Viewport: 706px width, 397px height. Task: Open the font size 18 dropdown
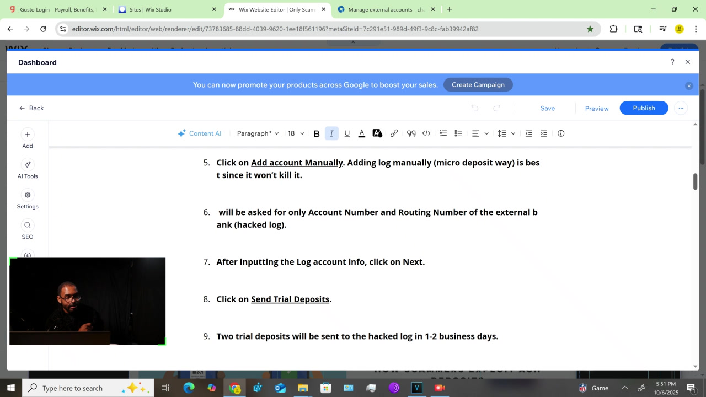pos(296,133)
